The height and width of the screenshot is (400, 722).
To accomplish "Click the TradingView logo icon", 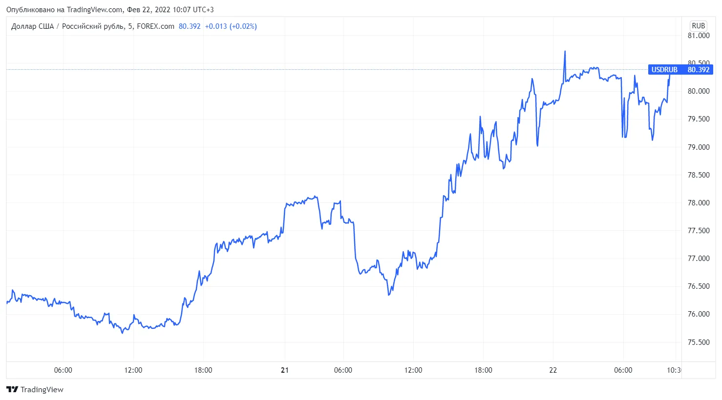I will point(12,389).
